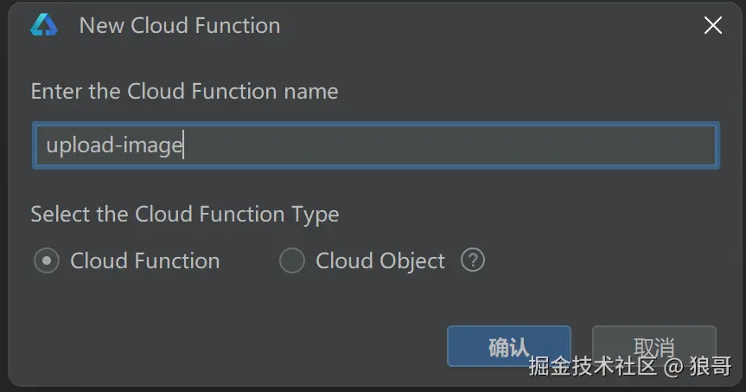Click the "Select the Cloud Function Type" label
Screen dimensions: 746x392
point(184,214)
